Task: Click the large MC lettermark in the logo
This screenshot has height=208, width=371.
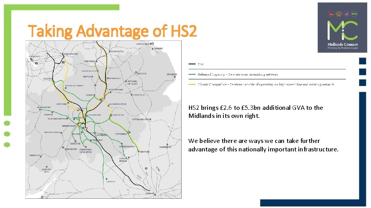Action: coord(342,30)
